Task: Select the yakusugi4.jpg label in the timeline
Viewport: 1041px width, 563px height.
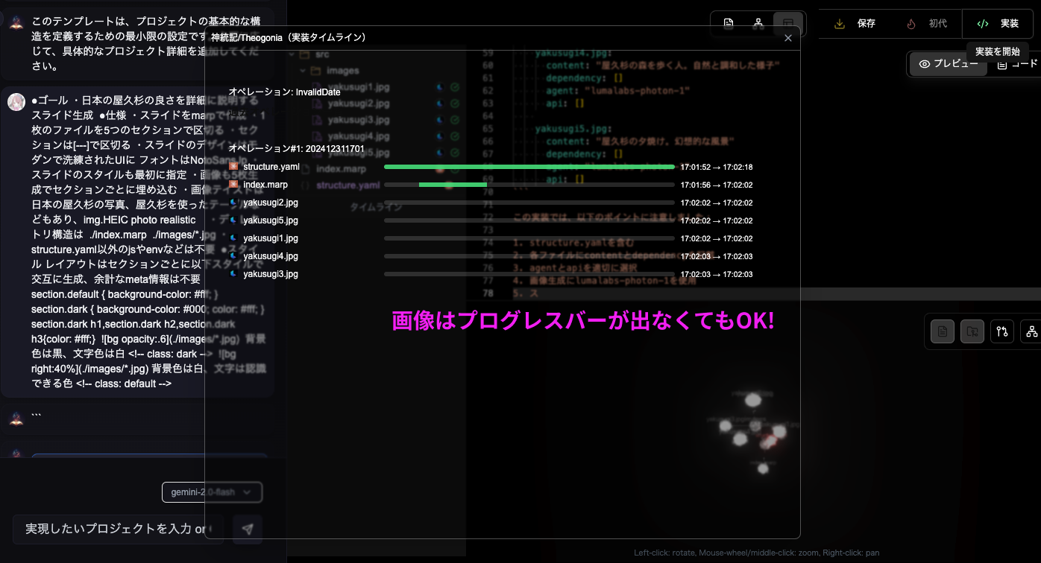Action: (271, 256)
